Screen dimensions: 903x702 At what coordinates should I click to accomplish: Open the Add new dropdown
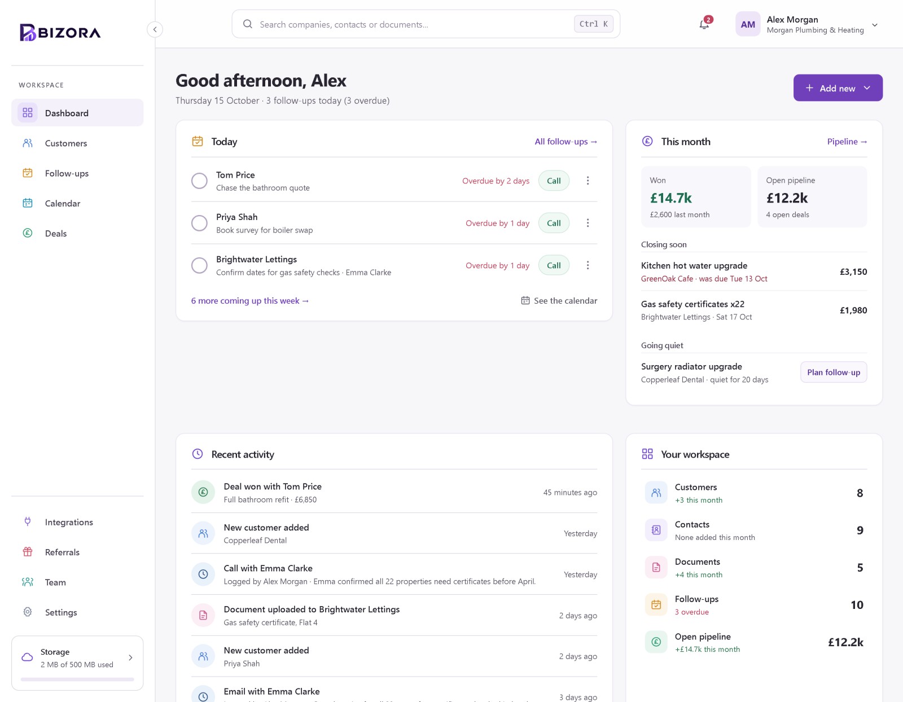(x=838, y=88)
